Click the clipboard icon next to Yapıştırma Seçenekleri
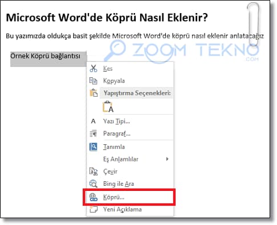The width and height of the screenshot is (277, 225). coord(93,93)
